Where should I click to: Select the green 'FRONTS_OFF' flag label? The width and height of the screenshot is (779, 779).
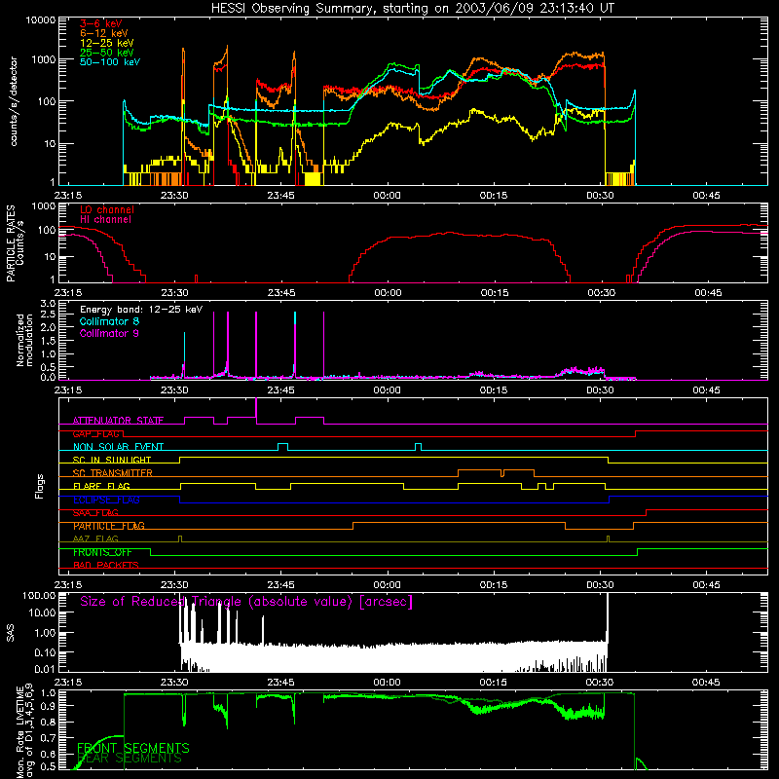[x=102, y=552]
